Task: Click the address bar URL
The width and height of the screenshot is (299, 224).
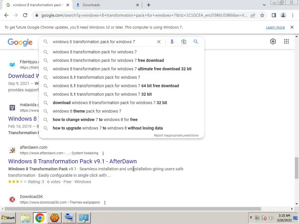Action: (x=144, y=15)
